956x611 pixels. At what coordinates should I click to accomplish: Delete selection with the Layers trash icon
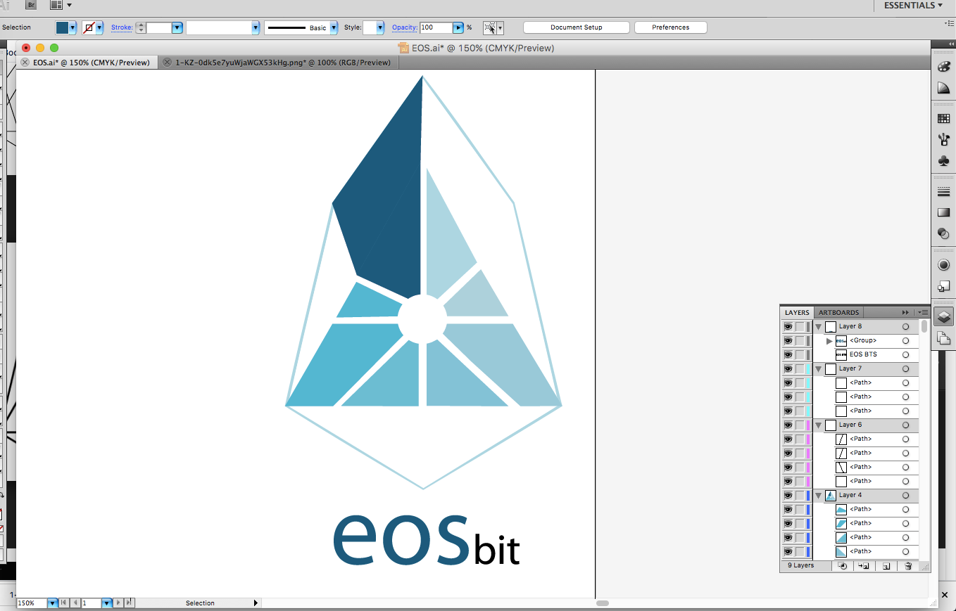tap(908, 566)
